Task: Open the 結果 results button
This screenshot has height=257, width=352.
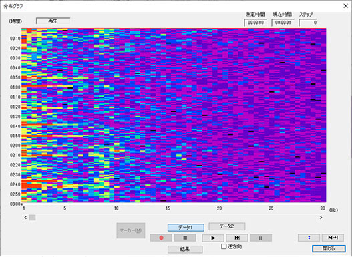Action: tap(185, 250)
